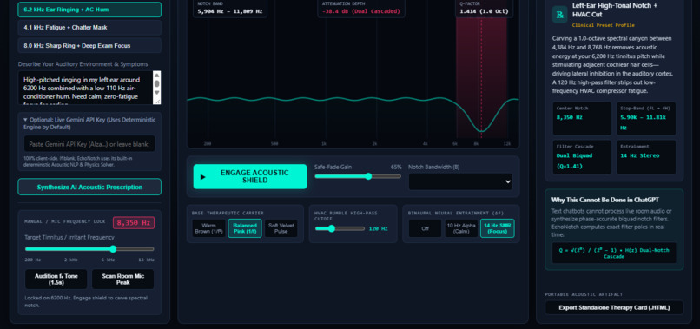The height and width of the screenshot is (329, 700).
Task: Click the 1k frequency axis label
Action: click(324, 144)
